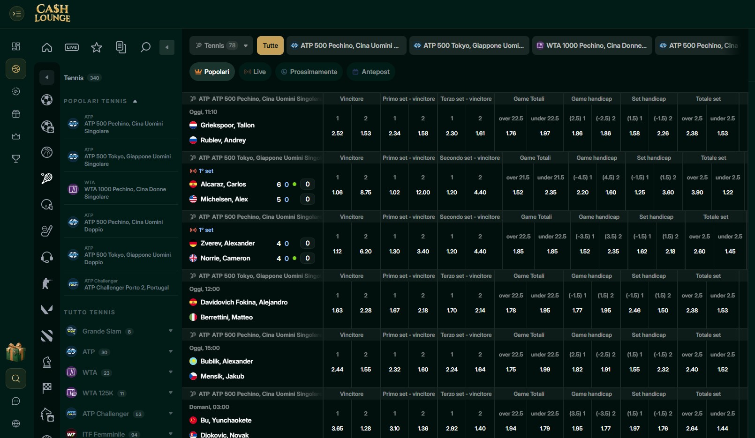The width and height of the screenshot is (755, 438).
Task: Open the chat support icon
Action: pyautogui.click(x=16, y=401)
